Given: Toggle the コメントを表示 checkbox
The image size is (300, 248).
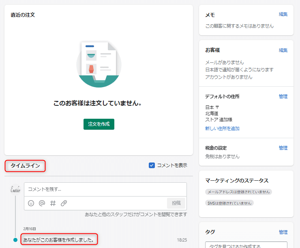Looking at the screenshot, I should [152, 165].
